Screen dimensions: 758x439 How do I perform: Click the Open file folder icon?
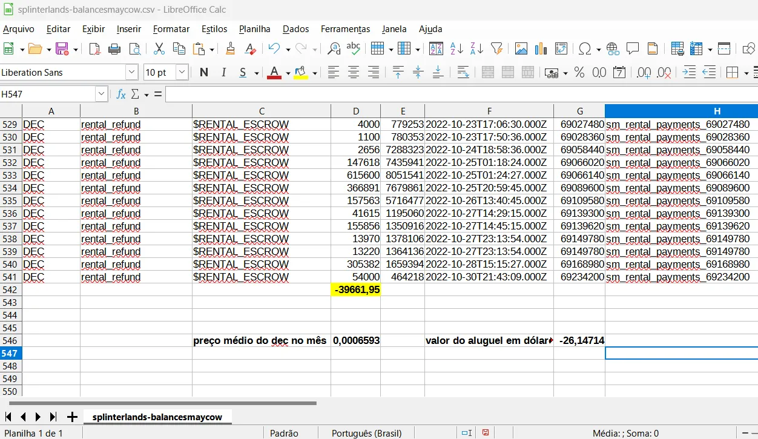point(35,49)
